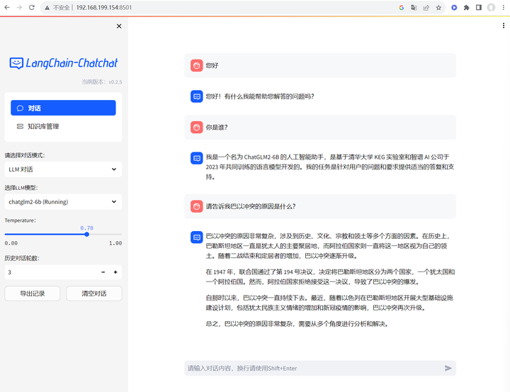Decrease 历史对话轮数 with the minus button

(x=103, y=272)
